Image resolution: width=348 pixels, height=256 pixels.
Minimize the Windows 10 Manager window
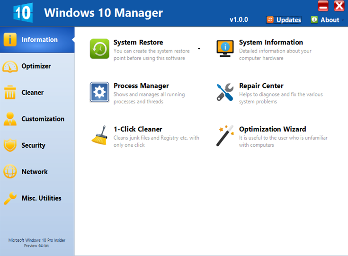323,6
